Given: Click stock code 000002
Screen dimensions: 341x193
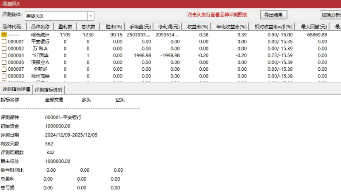Looking at the screenshot, I should pos(16,49).
